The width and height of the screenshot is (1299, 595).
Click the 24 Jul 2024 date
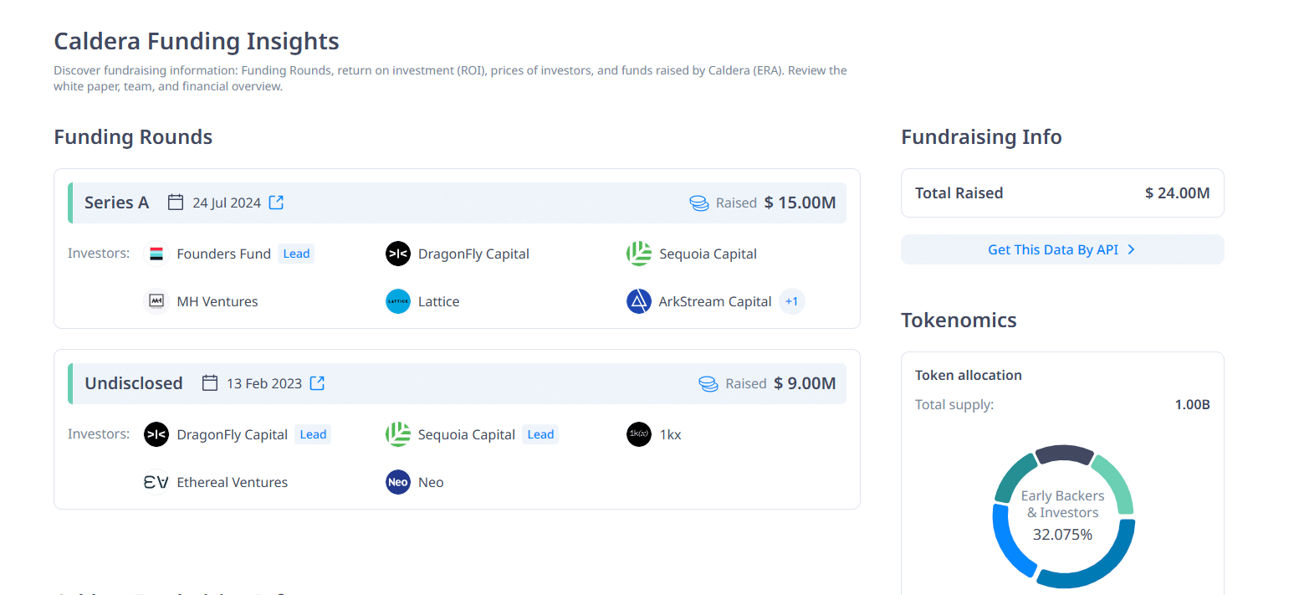coord(227,203)
